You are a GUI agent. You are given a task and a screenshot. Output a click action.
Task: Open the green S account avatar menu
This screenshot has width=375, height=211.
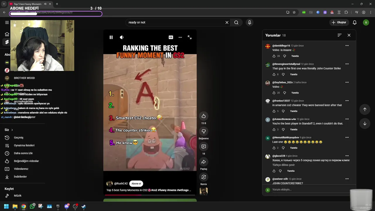click(x=366, y=22)
